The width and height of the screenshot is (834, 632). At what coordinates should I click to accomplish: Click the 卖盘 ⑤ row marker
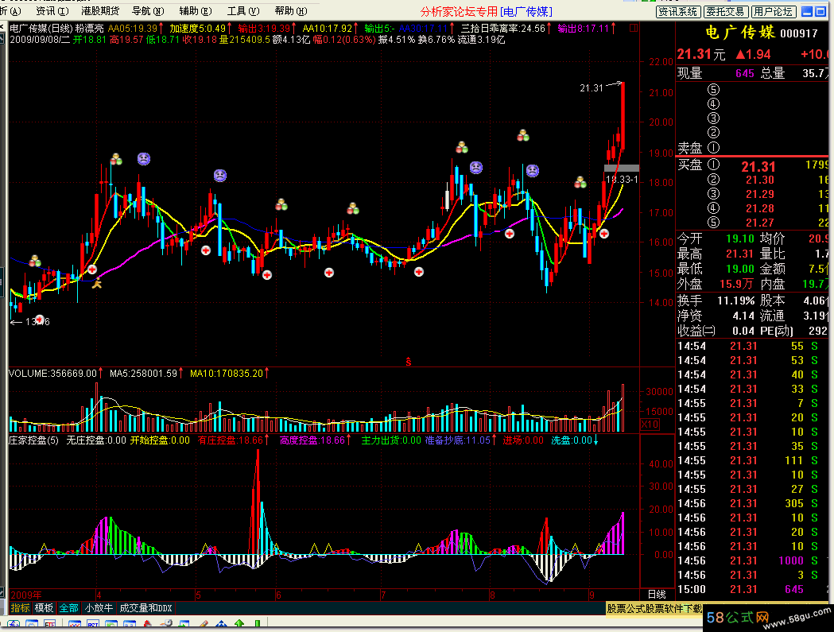[x=713, y=89]
